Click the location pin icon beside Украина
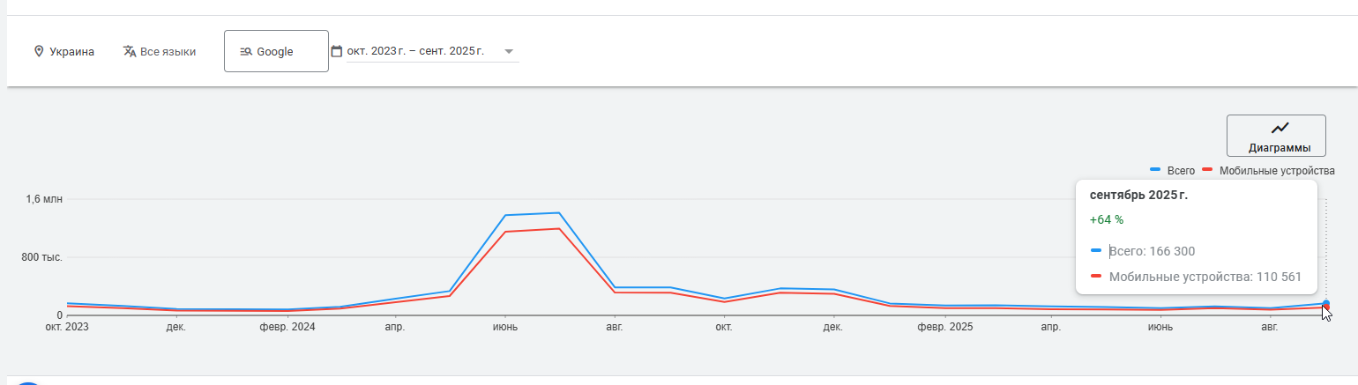 (x=39, y=51)
